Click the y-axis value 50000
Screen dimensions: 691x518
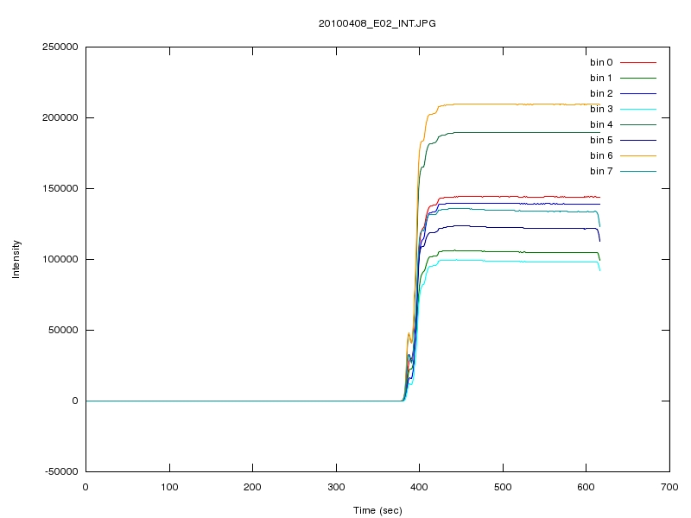[x=63, y=330]
